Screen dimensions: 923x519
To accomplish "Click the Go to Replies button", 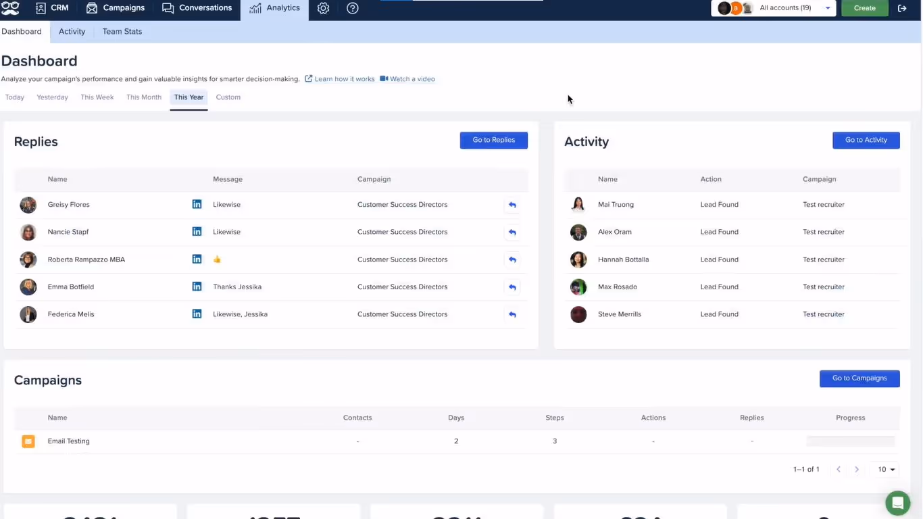I will (x=493, y=140).
